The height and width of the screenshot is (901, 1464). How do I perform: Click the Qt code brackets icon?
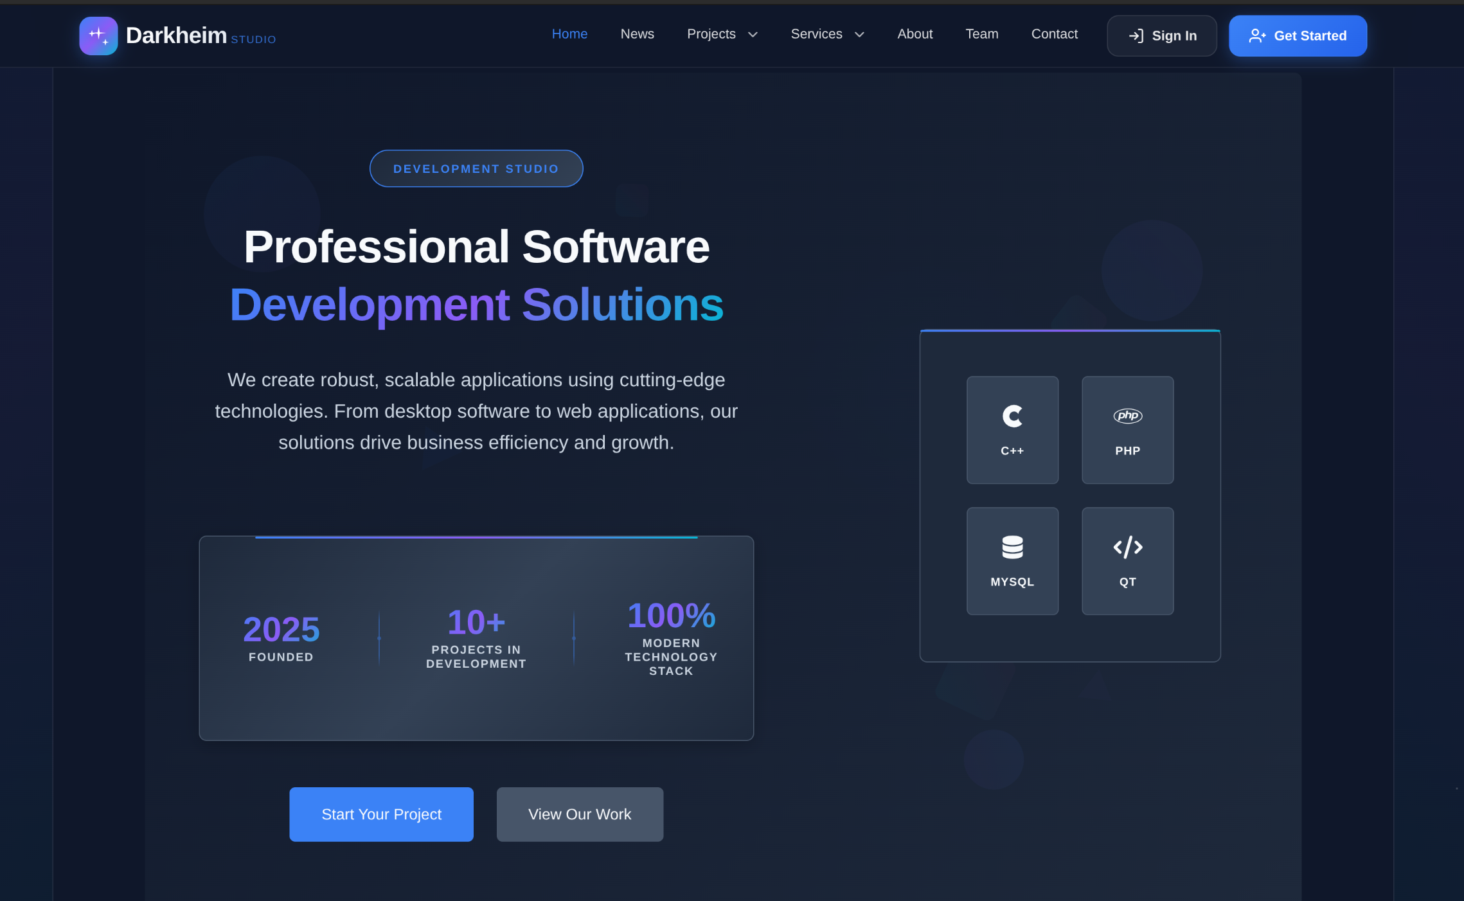tap(1127, 547)
